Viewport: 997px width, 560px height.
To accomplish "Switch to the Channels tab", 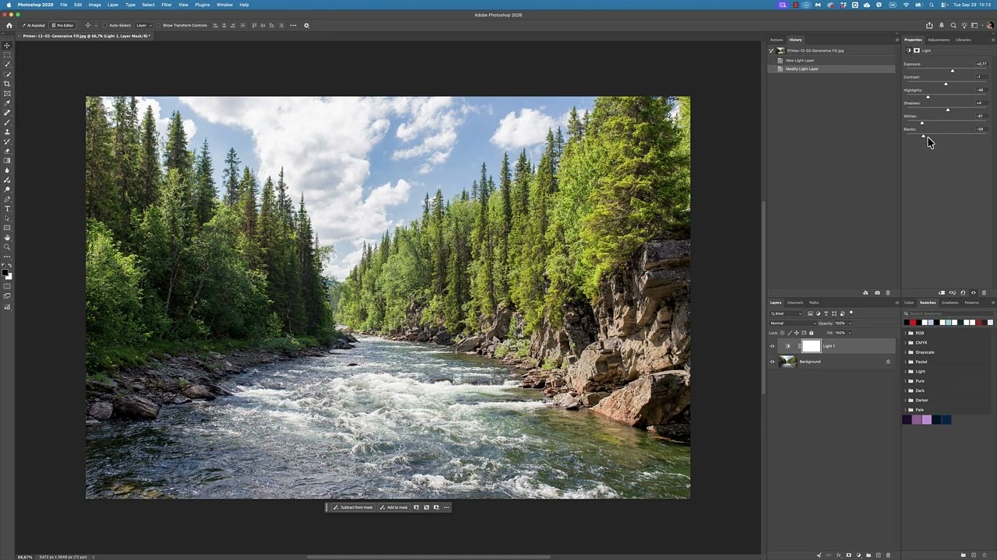I will 794,303.
